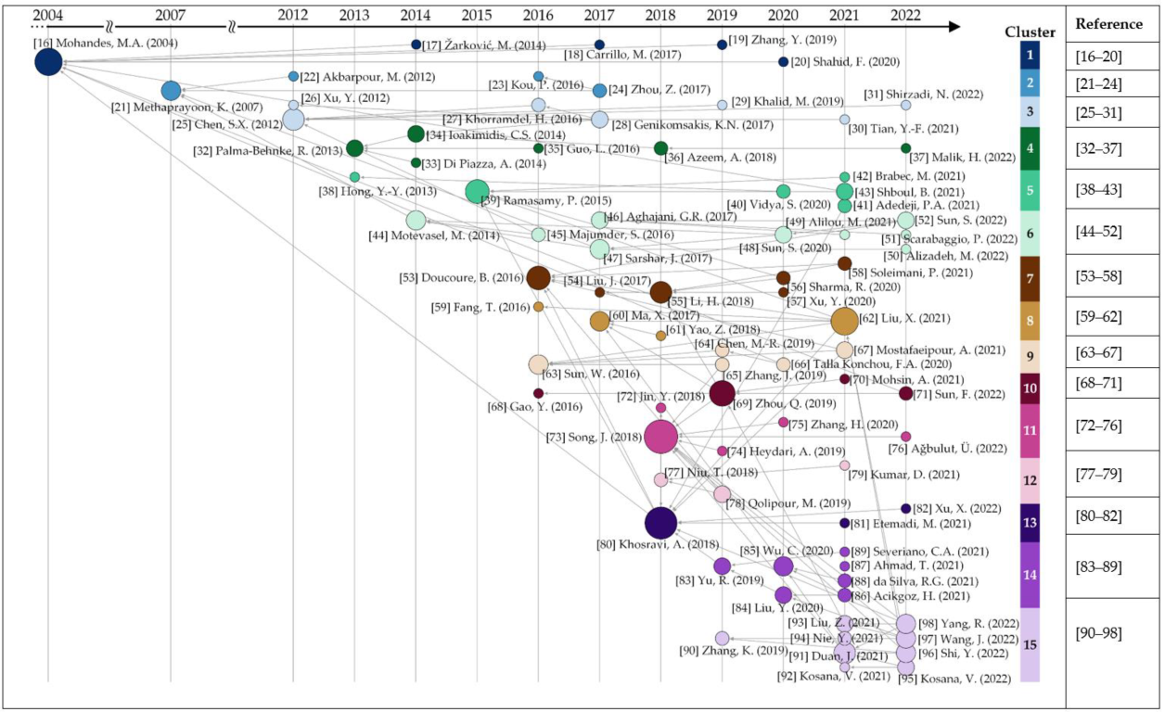
Task: Select the big pink Song, J. (2018) node
Action: [662, 437]
